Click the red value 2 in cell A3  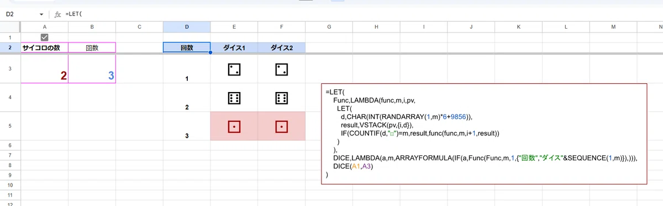click(64, 76)
